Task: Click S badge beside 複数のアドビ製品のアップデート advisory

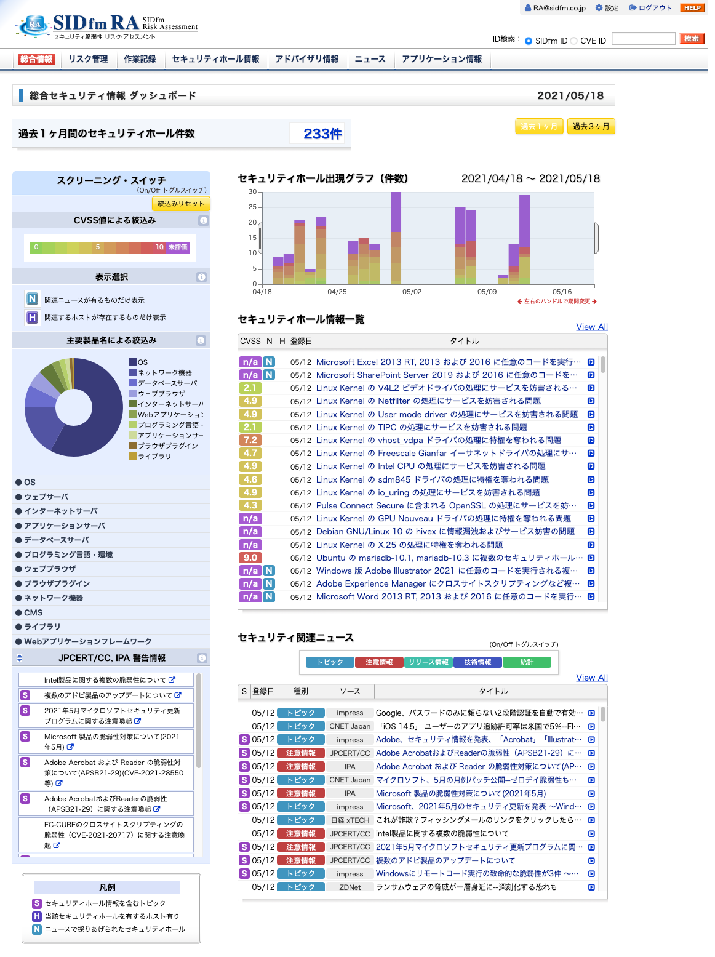Action: tap(25, 695)
